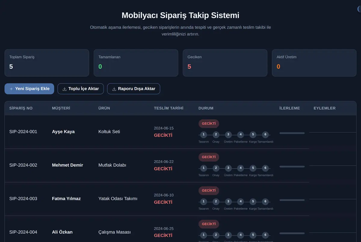Select stage 5 Kargo for SIP-2024-001
361x242 pixels.
point(253,135)
